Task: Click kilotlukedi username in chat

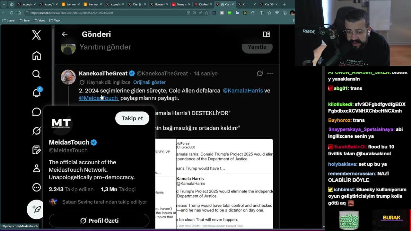Action: click(x=340, y=105)
